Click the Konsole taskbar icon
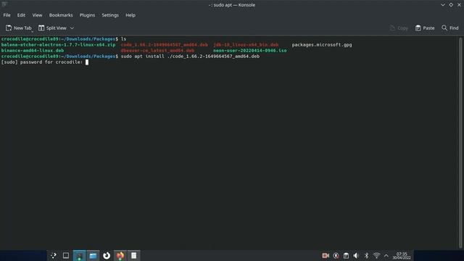The width and height of the screenshot is (464, 261). 79,255
